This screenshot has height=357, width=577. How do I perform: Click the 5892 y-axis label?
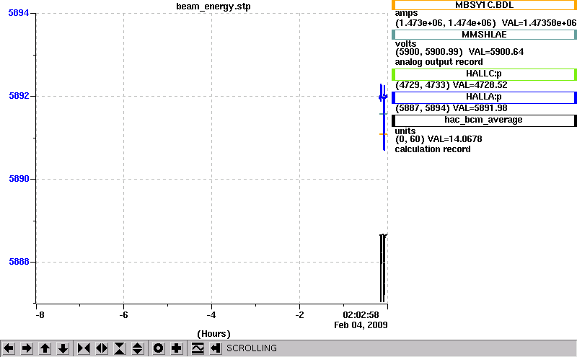pos(19,96)
